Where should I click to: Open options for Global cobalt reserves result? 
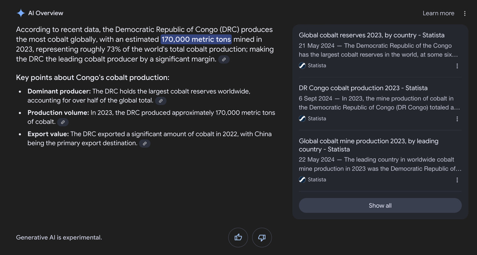(x=457, y=66)
